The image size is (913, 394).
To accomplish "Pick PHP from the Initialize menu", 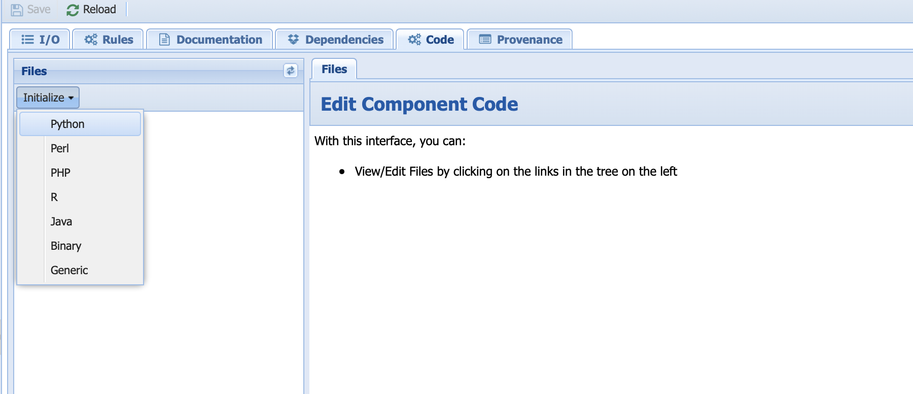I will coord(80,173).
